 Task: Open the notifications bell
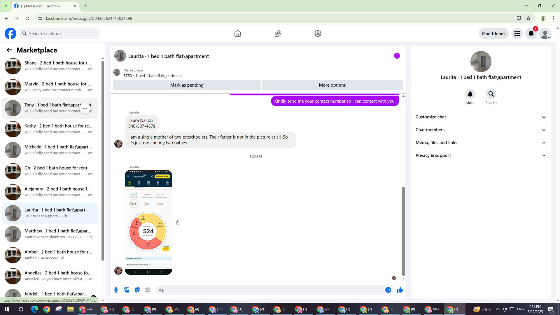click(531, 34)
